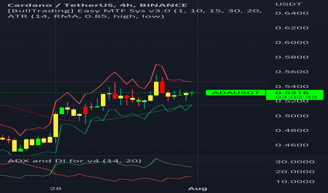Screen dimensions: 328x193
Task: Click the green ADAUSDT symbol label
Action: click(235, 93)
